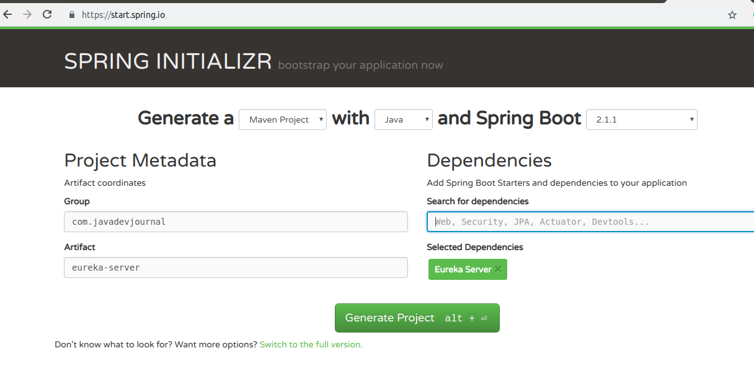Click the SPRING INITIALIZR header title
This screenshot has height=374, width=754.
168,61
